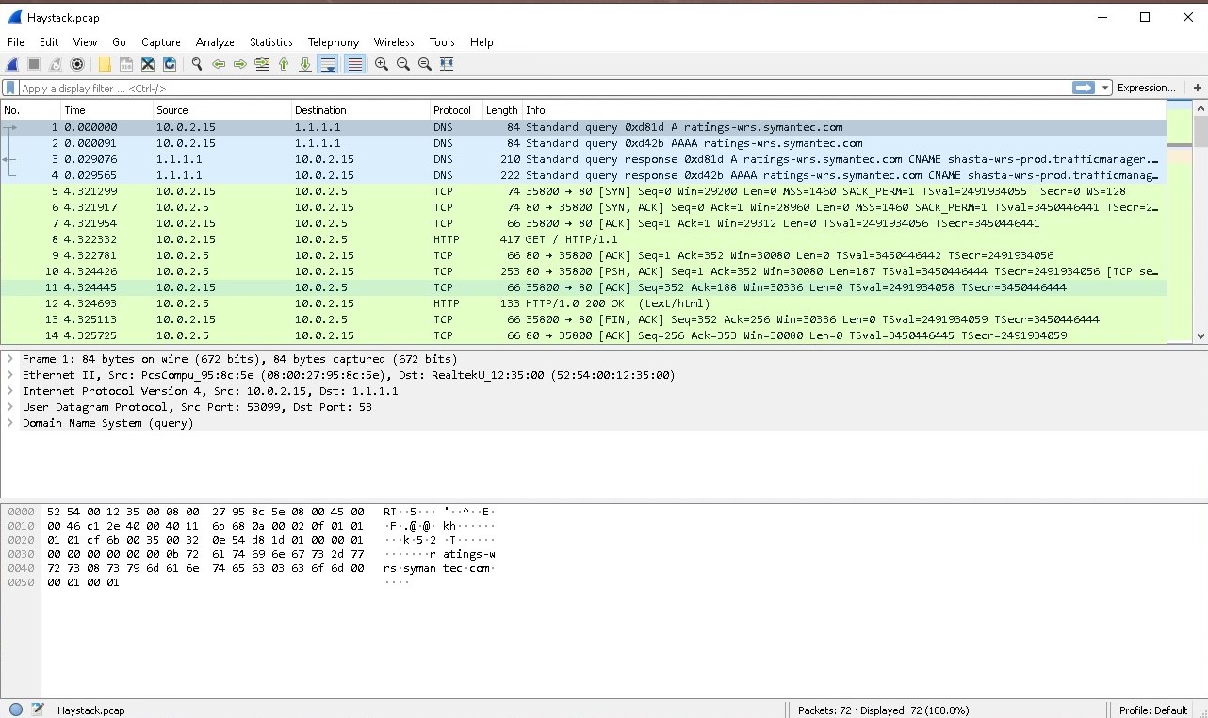Image resolution: width=1208 pixels, height=718 pixels.
Task: Sort by the Source column header
Action: coord(221,110)
